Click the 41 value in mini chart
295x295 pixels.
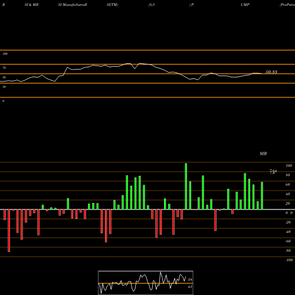[x=190, y=287]
